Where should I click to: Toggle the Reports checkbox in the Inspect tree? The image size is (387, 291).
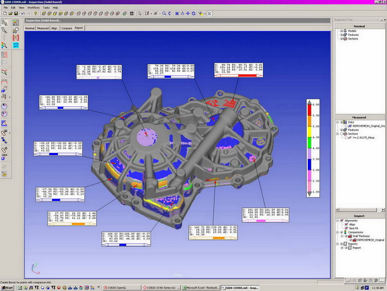point(341,244)
